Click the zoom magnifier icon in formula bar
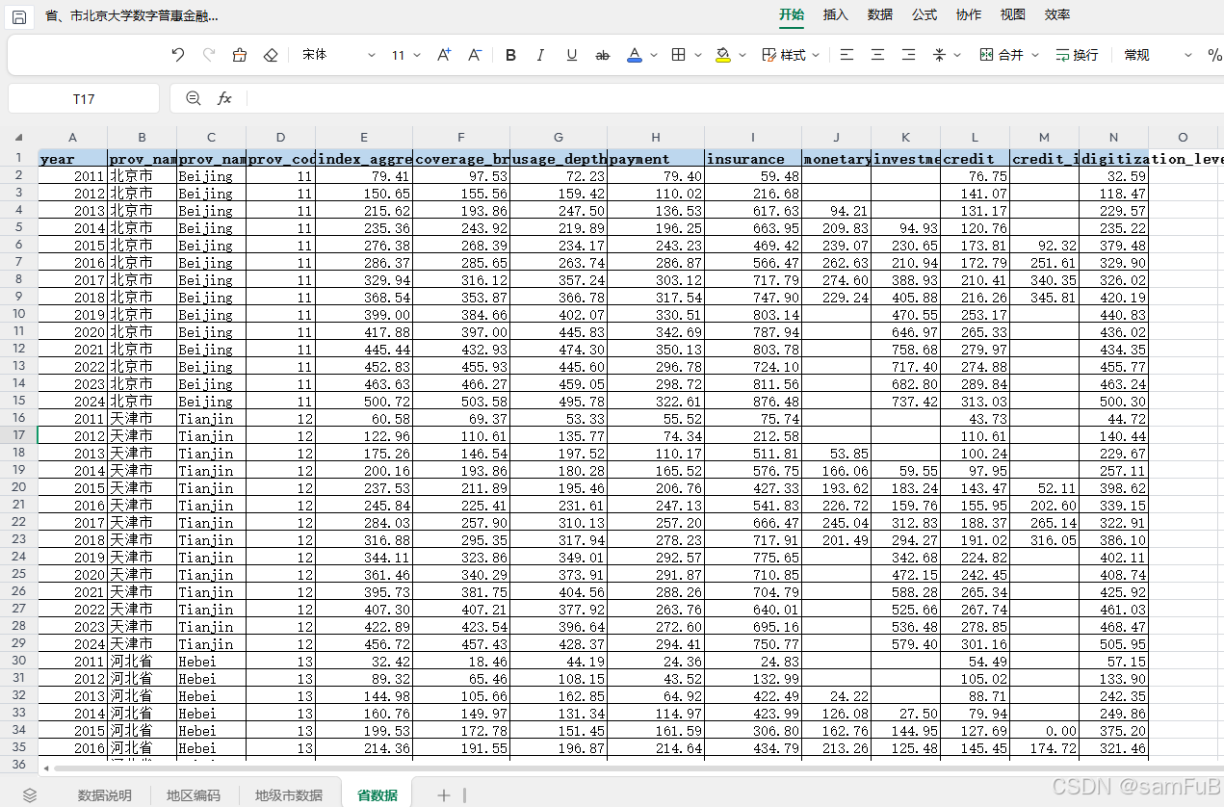Image resolution: width=1224 pixels, height=807 pixels. click(x=194, y=98)
